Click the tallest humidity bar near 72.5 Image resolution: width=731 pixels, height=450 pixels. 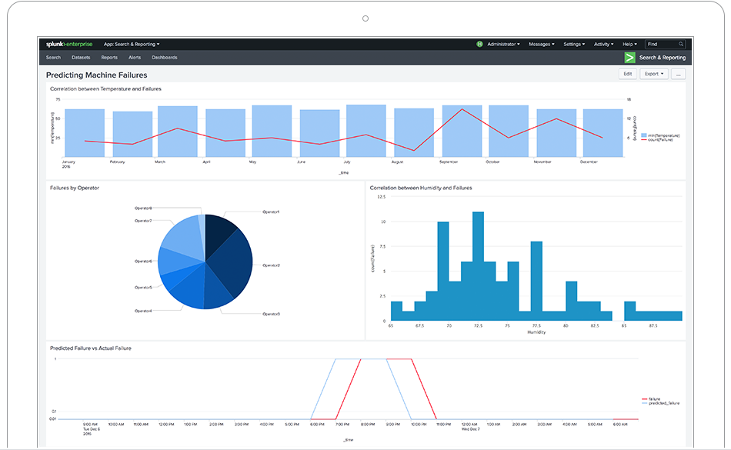point(478,266)
